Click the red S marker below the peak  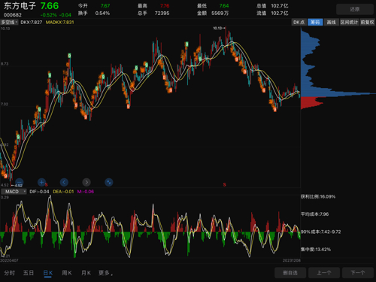(225, 185)
